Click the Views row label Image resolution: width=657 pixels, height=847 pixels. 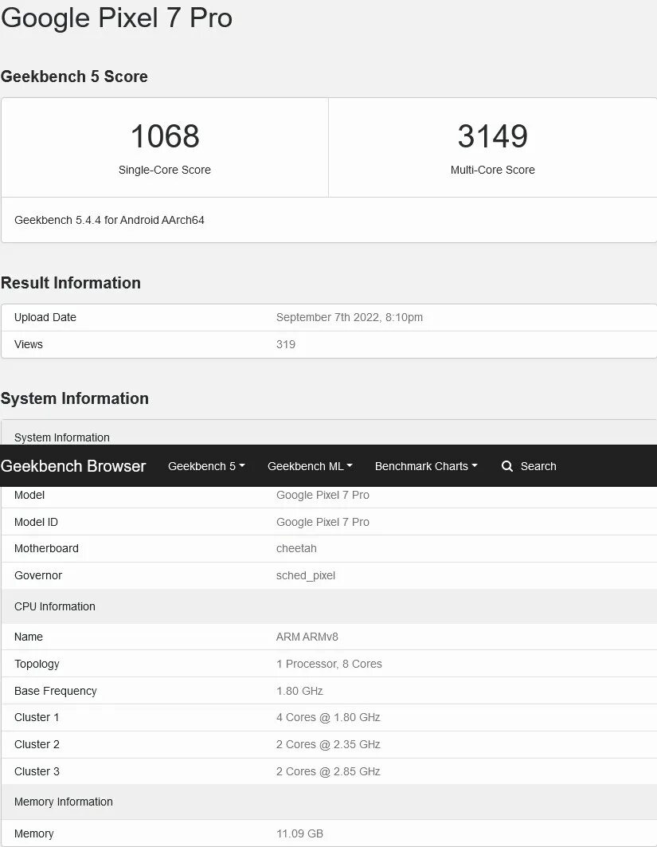29,344
